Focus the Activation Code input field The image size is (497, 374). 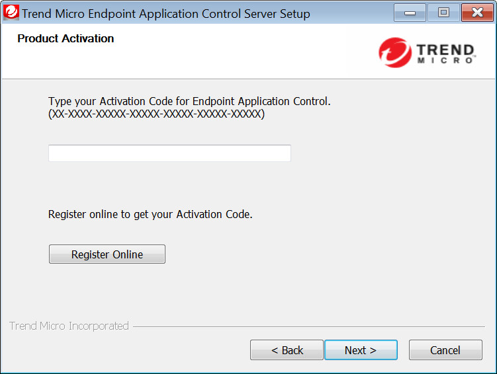(169, 153)
